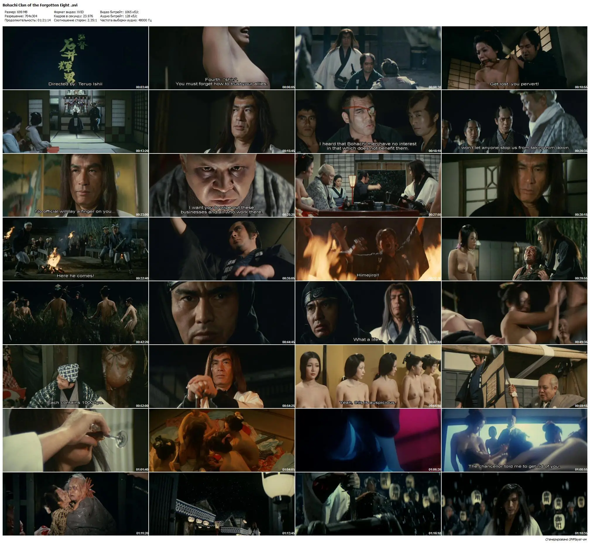This screenshot has width=590, height=544.
Task: Click frame 'The chancellor told me to get rid'
Action: [514, 440]
